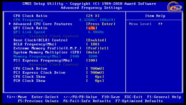This screenshot has height=105, width=186.
Task: Open the PCH Clock Skew 0ps value
Action: tap(95, 80)
